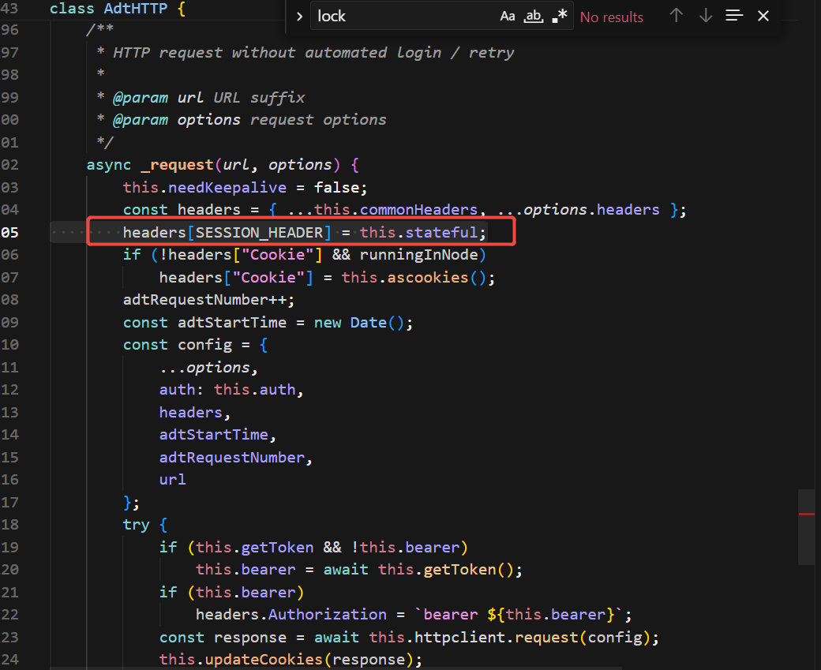
Task: Click 'try {' line
Action: point(145,525)
